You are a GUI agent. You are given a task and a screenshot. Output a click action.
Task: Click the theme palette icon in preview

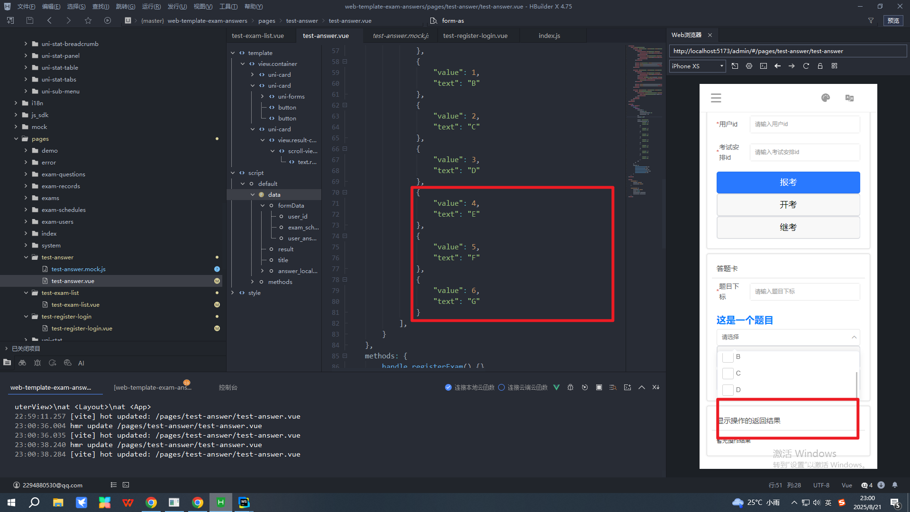pos(825,98)
